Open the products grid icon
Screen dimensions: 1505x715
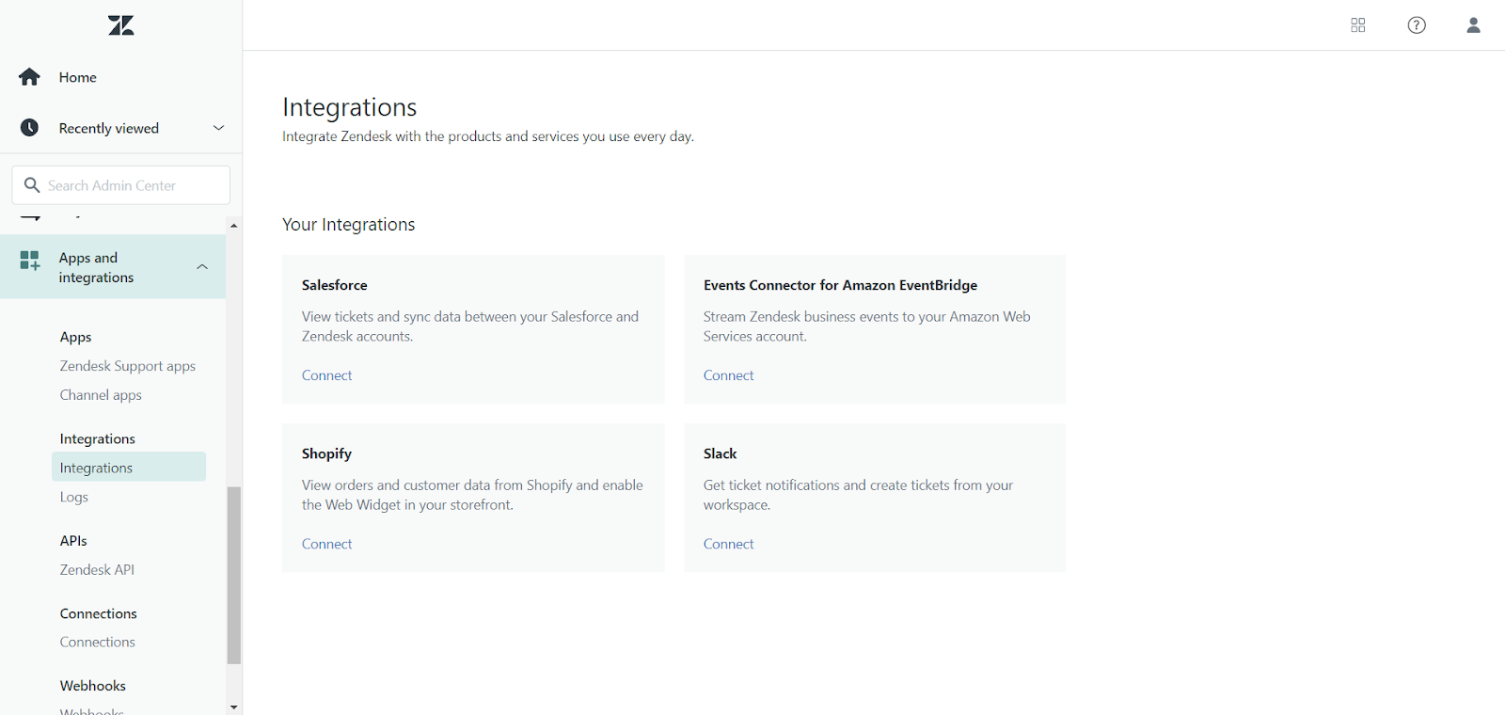coord(1357,25)
